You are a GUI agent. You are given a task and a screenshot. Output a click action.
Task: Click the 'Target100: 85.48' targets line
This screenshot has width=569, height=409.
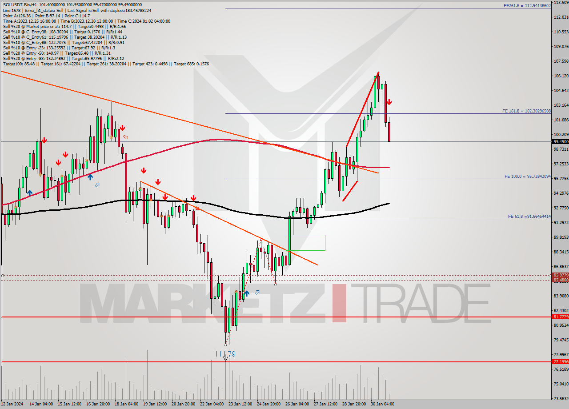(106, 64)
